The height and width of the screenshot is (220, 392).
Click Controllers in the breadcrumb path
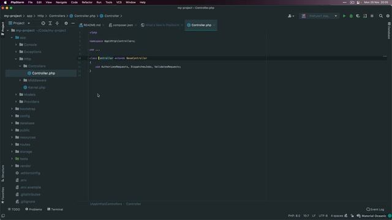57,16
